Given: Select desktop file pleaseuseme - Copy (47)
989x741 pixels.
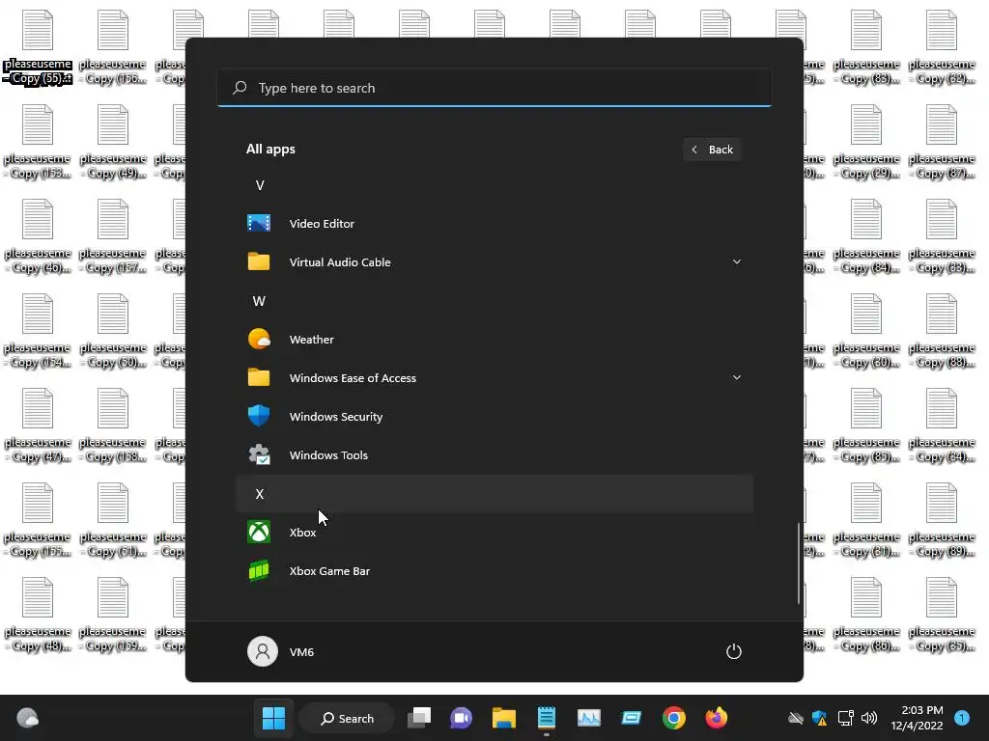Looking at the screenshot, I should [x=38, y=425].
